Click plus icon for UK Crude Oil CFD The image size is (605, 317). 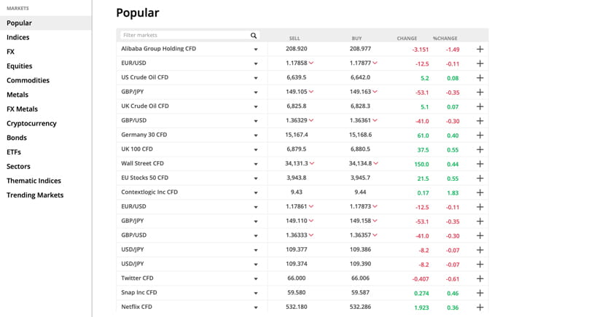[480, 106]
